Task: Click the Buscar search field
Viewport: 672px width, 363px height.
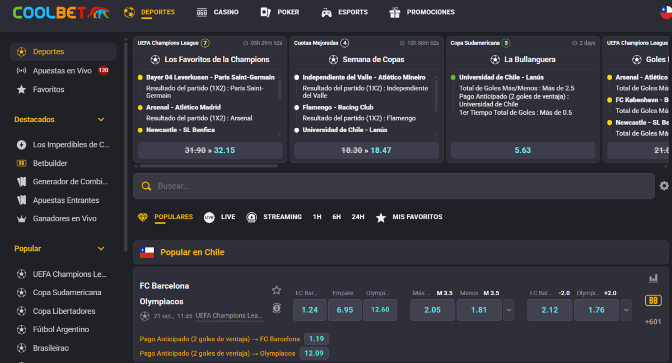Action: pos(394,186)
